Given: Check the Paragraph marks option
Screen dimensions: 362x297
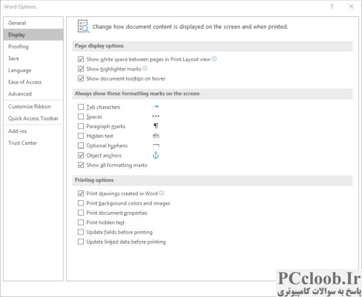Looking at the screenshot, I should (81, 127).
